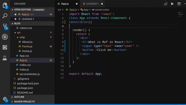Click the 2 UNSAVED badge
The image size is (186, 105).
pos(39,10)
